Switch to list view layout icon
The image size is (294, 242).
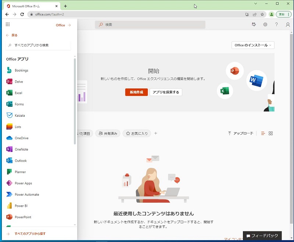tap(263, 133)
